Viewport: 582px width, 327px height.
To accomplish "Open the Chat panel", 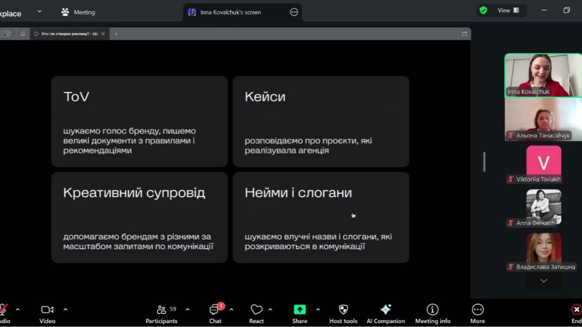I will tap(215, 314).
